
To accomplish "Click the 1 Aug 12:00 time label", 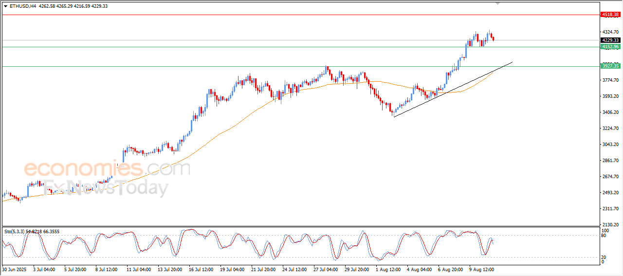I will [388, 269].
